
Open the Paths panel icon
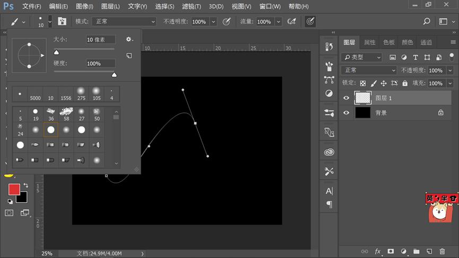329,80
